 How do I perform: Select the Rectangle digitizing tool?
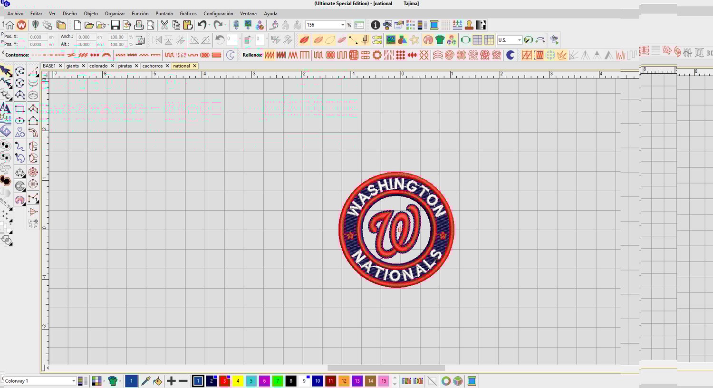[x=19, y=109]
